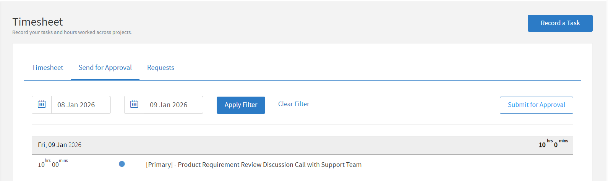The width and height of the screenshot is (608, 181).
Task: Open the Requests tab
Action: (161, 68)
